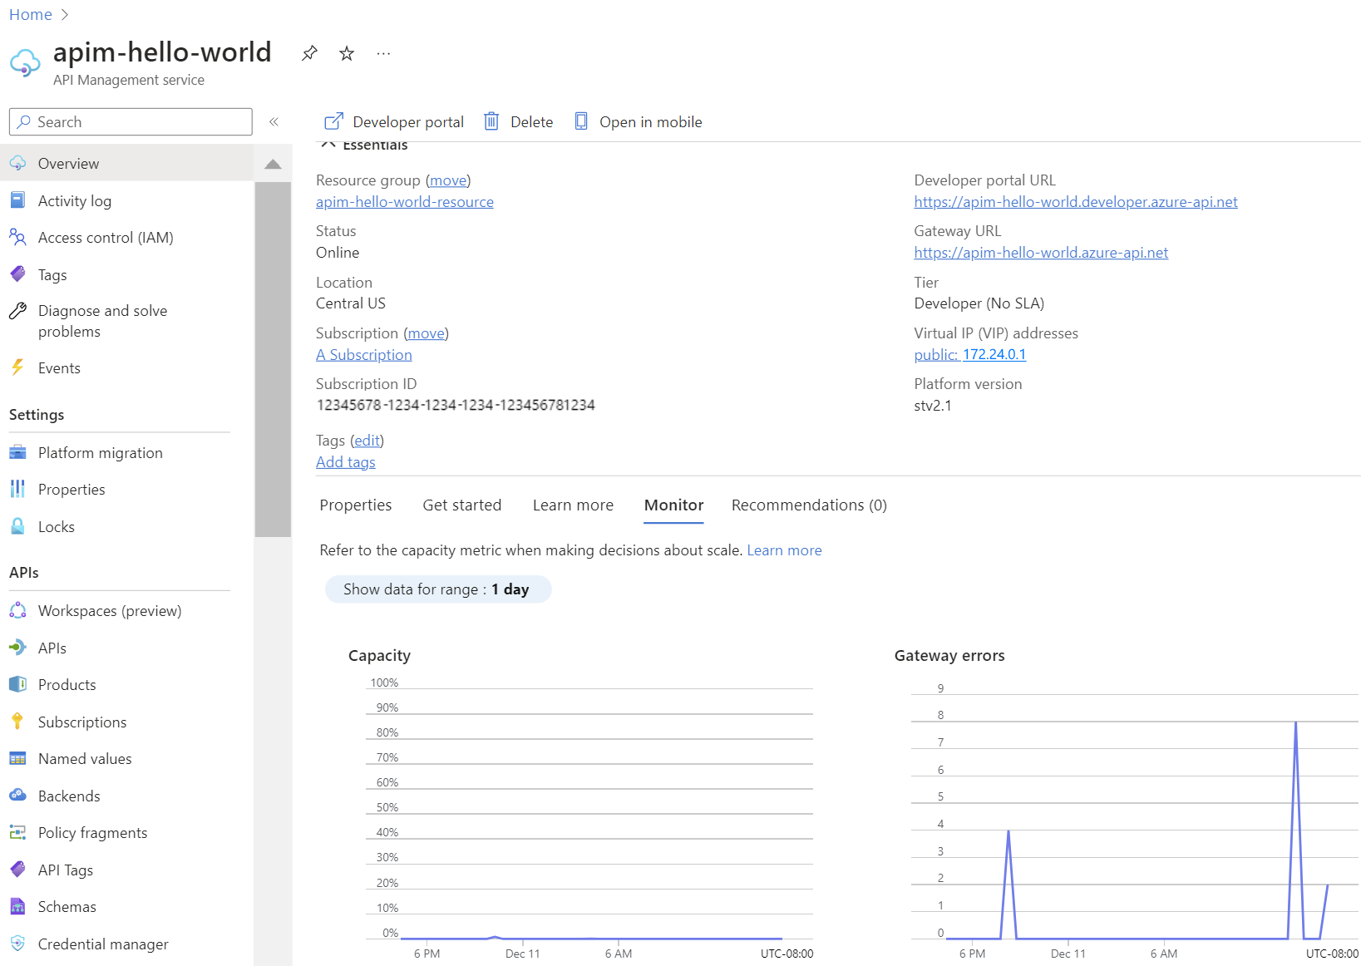Click the Tags icon in sidebar
Viewport: 1361px width, 966px height.
pos(17,274)
